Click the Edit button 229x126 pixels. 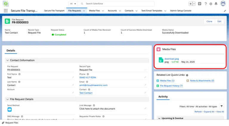pyautogui.click(x=219, y=21)
